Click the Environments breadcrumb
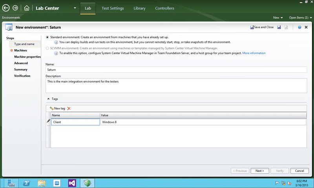Screen dimensions: 314x188 click(x=11, y=18)
